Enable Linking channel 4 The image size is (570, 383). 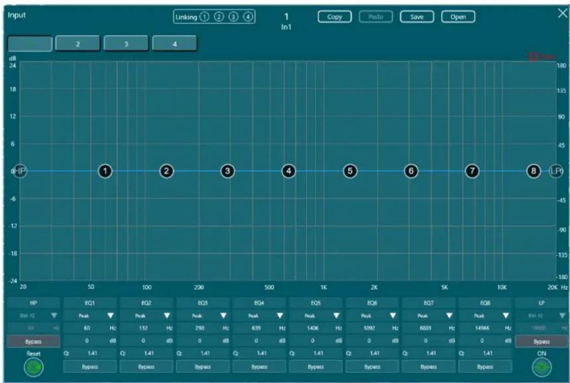[248, 17]
